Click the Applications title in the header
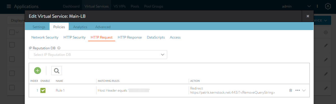 [x=26, y=6]
